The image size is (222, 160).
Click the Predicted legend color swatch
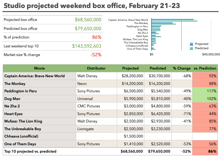tap(191, 48)
